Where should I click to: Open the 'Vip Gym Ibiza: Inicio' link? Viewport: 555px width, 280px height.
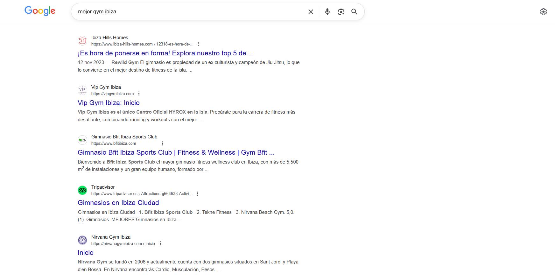(109, 103)
